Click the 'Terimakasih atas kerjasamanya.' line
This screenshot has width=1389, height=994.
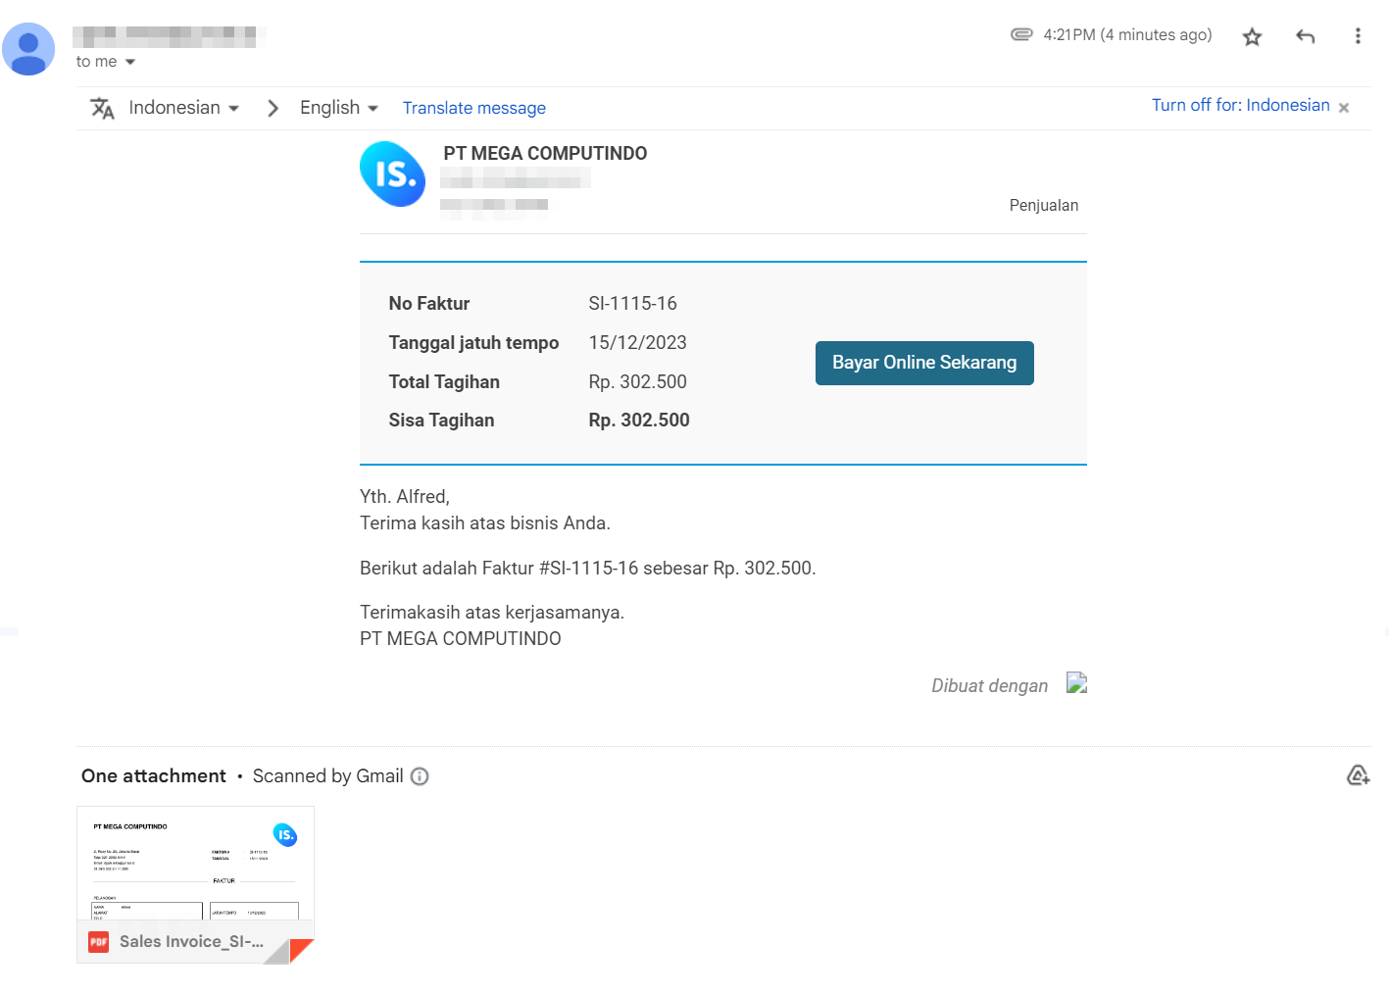click(492, 613)
